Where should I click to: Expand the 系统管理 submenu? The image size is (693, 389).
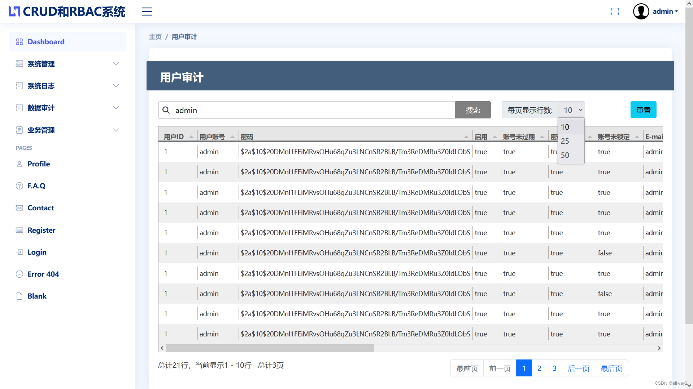pyautogui.click(x=41, y=64)
